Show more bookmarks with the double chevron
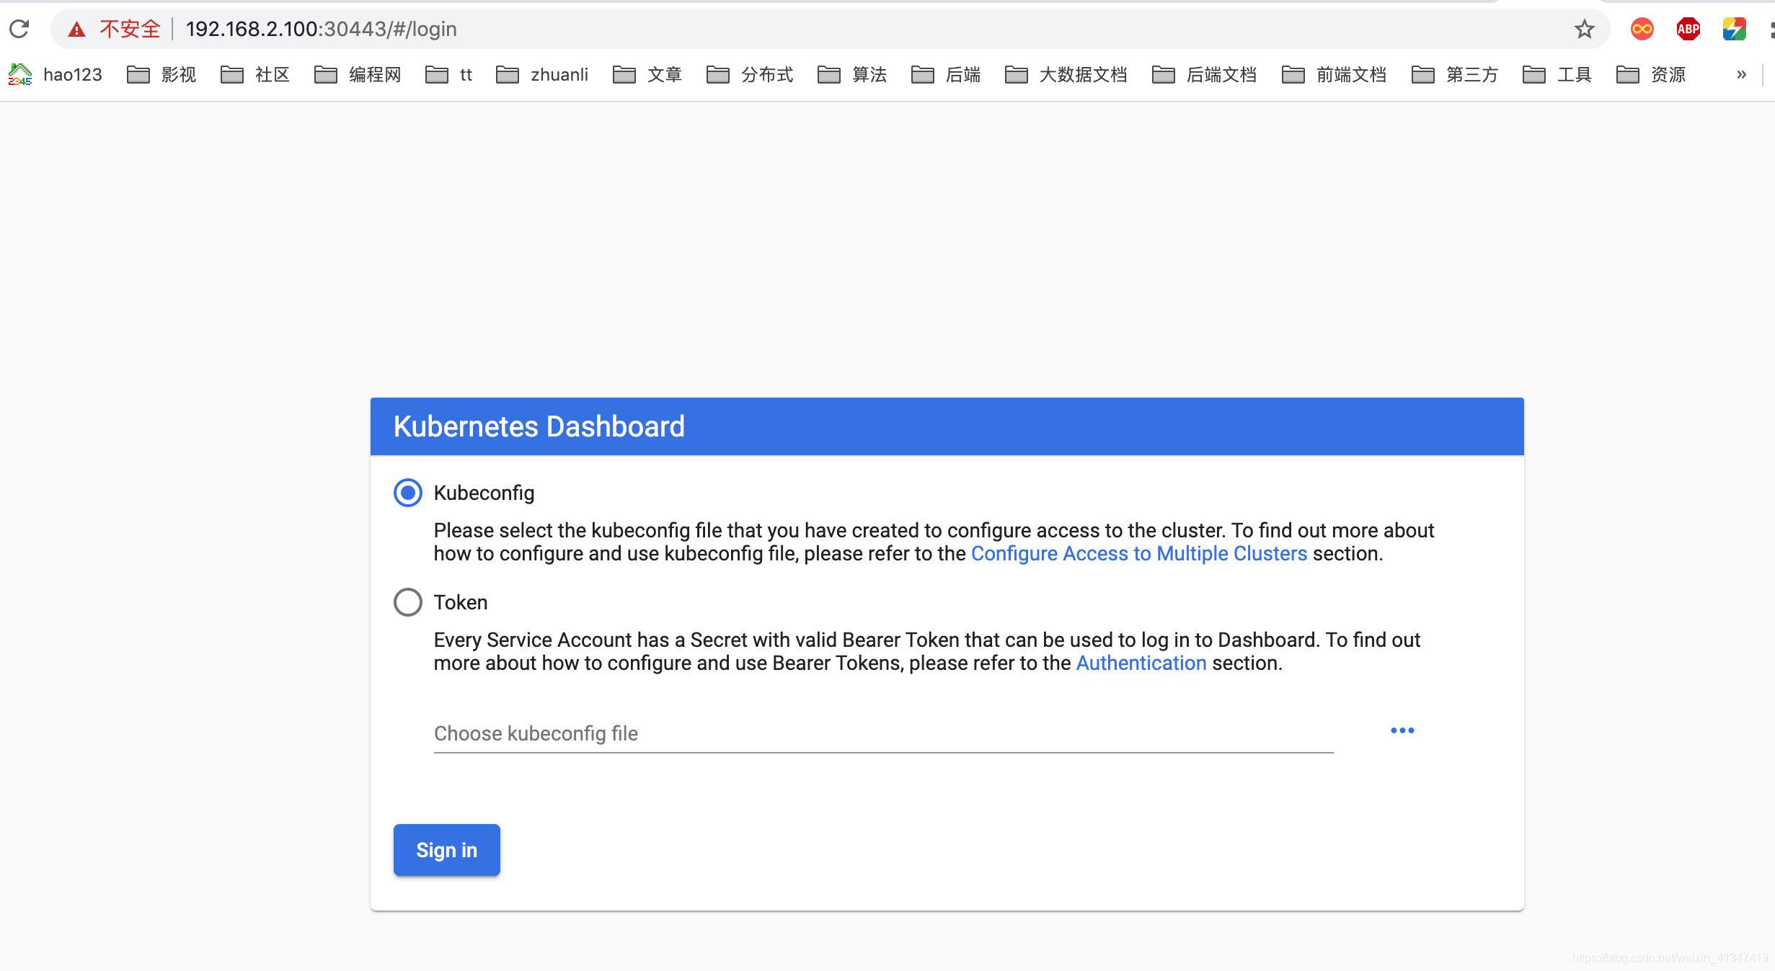1775x971 pixels. (x=1741, y=74)
